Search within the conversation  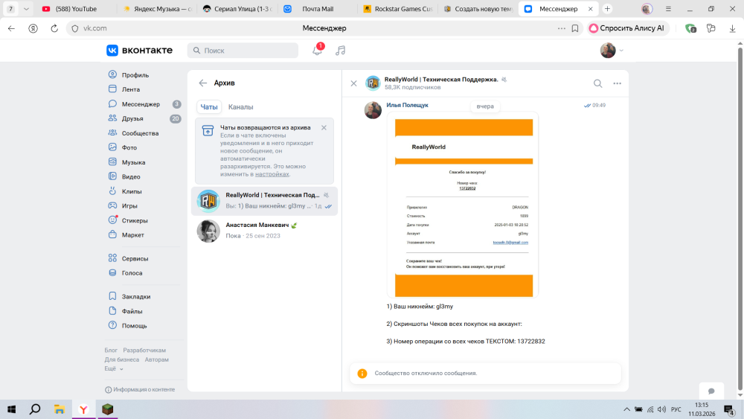click(598, 83)
